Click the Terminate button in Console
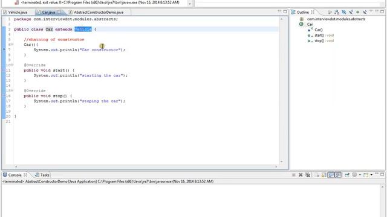387x217 pixels. (294, 175)
